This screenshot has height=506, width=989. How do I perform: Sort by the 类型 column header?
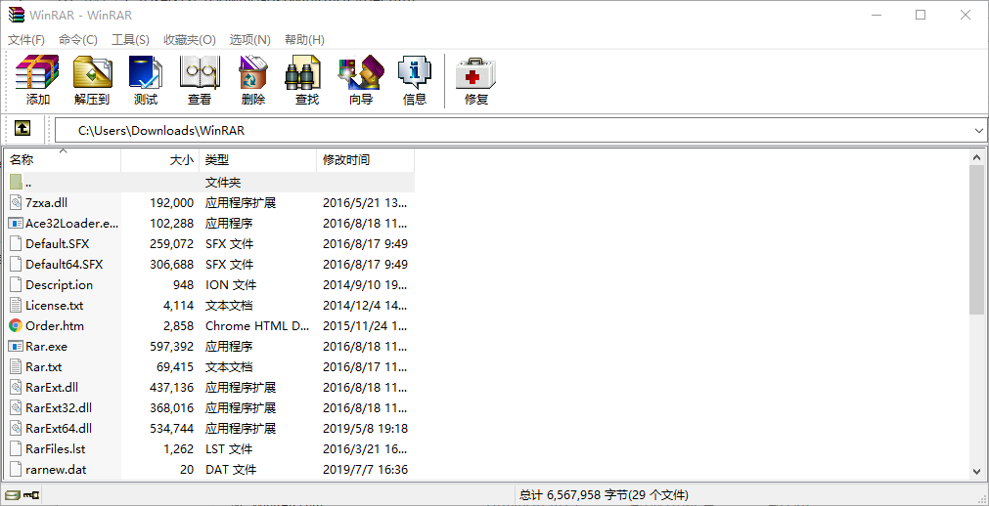pos(257,160)
